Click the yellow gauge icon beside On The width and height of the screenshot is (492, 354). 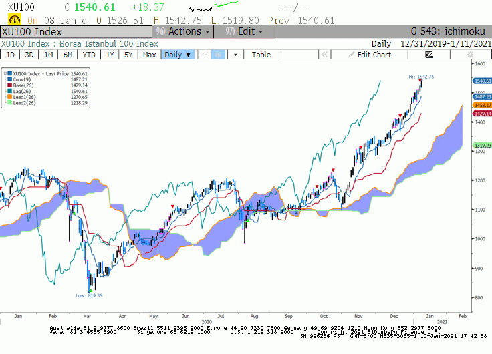click(15, 20)
